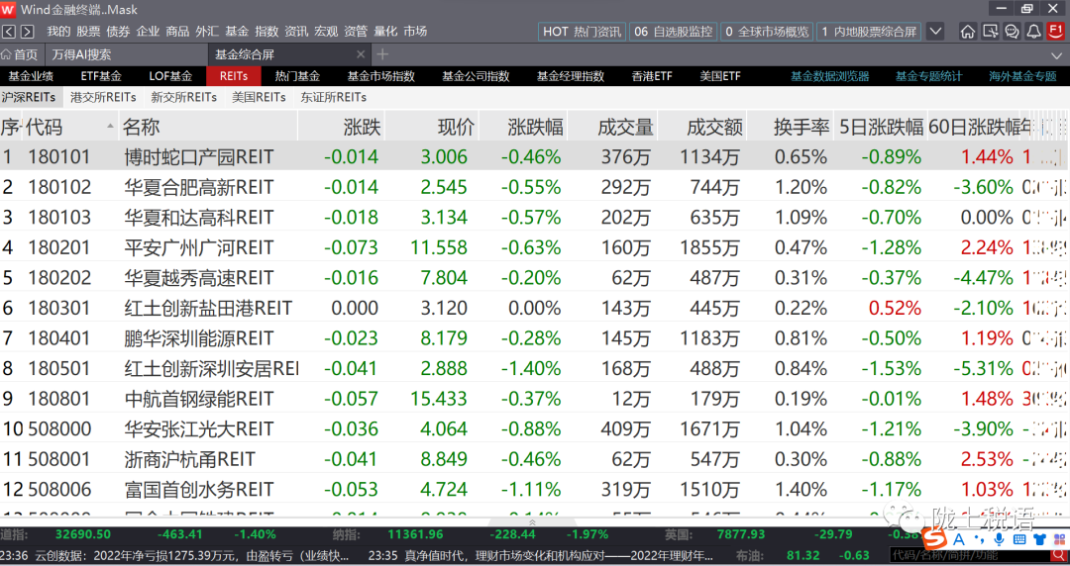1070x566 pixels.
Task: Switch to 新交所REITs sub-tab
Action: 183,98
